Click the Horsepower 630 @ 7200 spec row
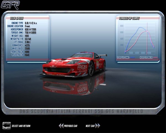The height and width of the screenshot is (133, 166). [25, 29]
